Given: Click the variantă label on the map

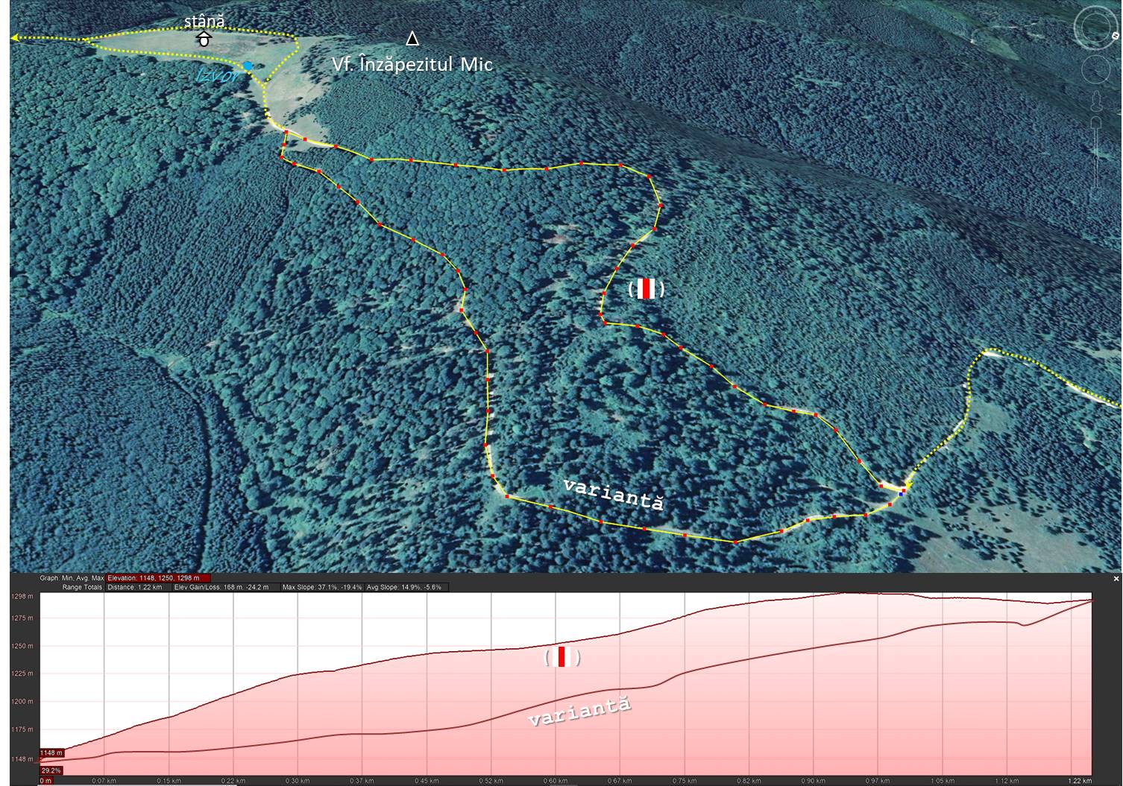Looking at the screenshot, I should (x=613, y=493).
